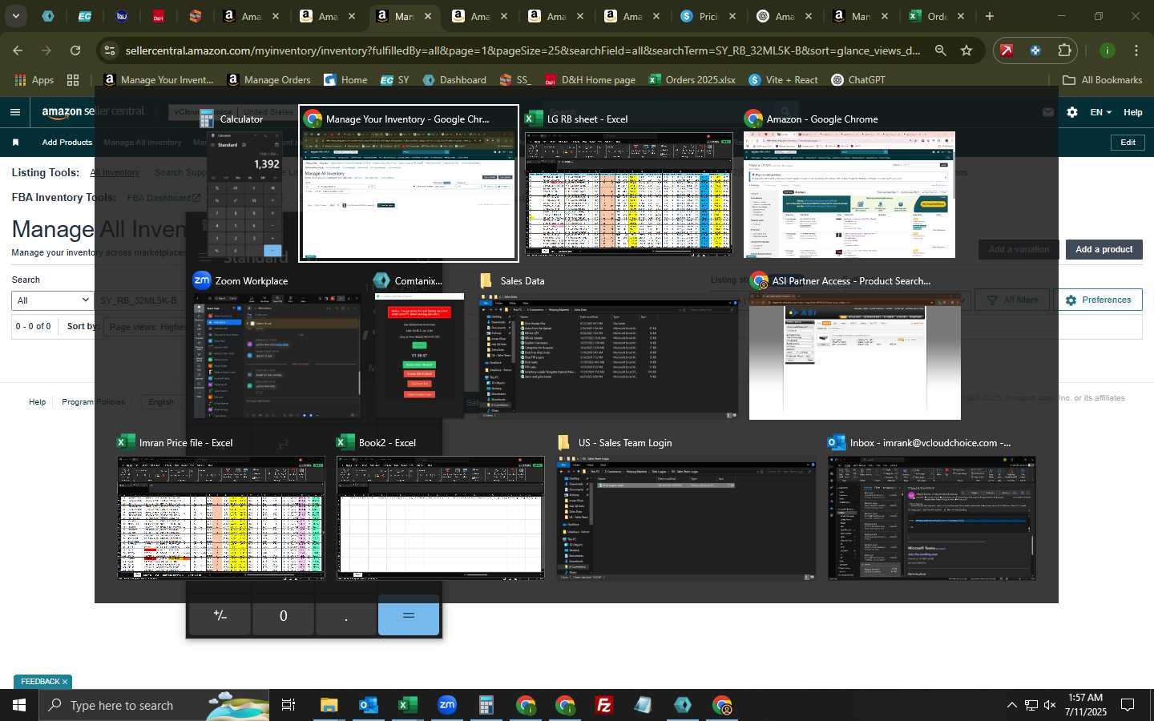This screenshot has height=721, width=1154.
Task: Open Chrome extensions puzzle icon
Action: pos(1064,50)
